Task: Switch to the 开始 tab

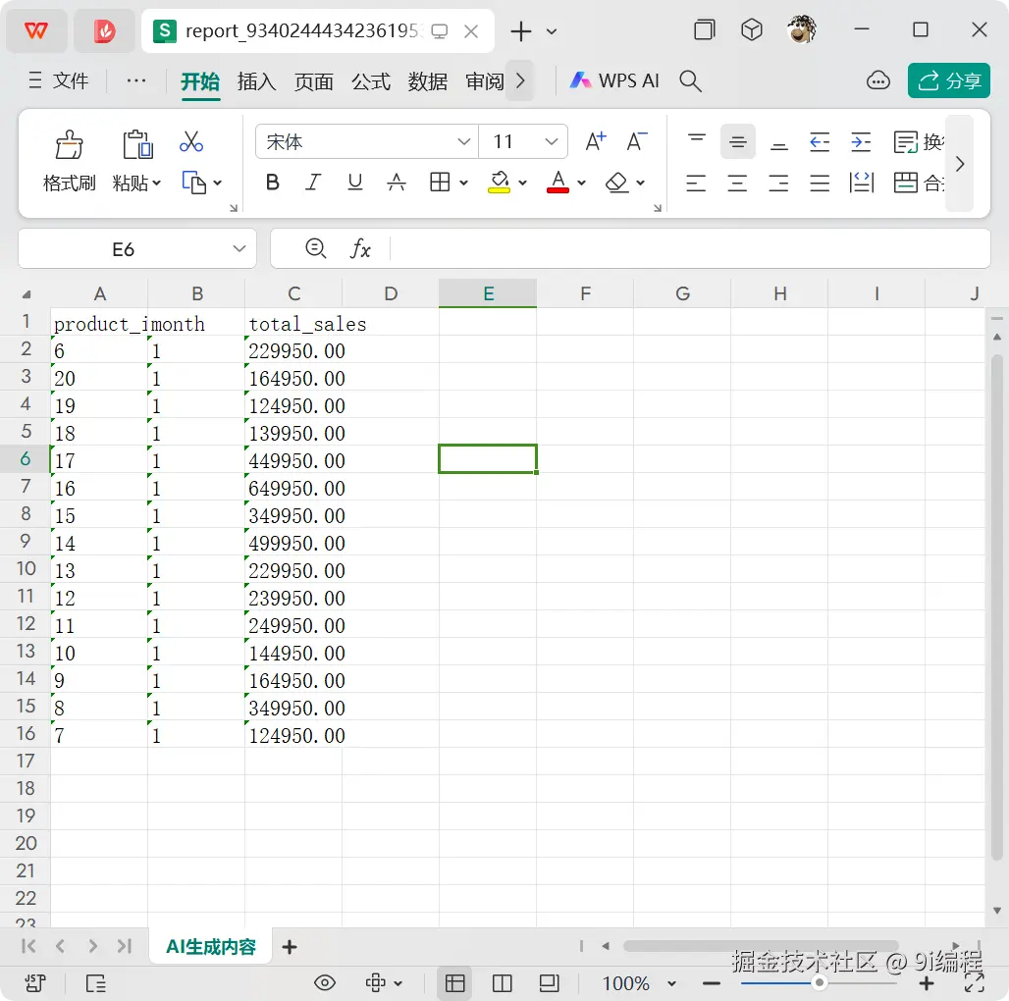Action: 200,81
